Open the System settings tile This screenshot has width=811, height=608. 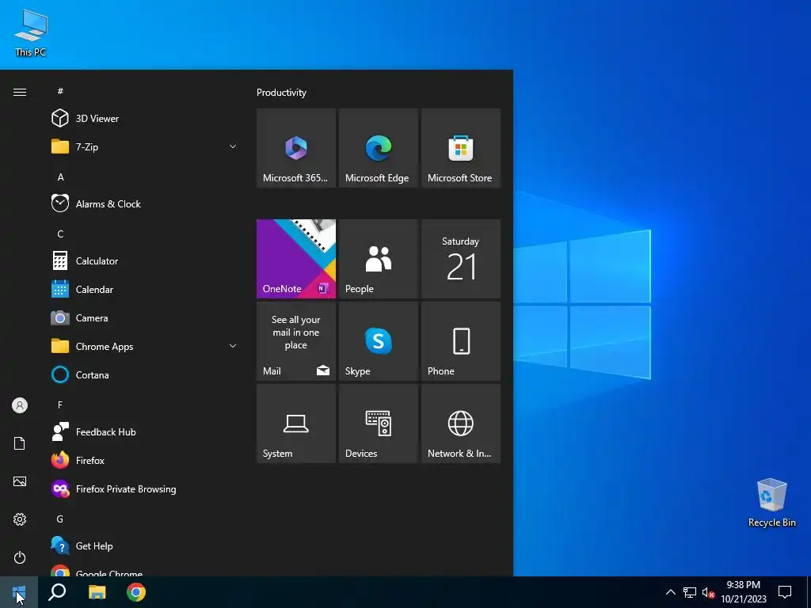(x=296, y=424)
